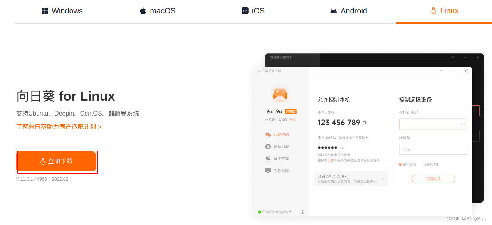Open the hamburger menu of front window

tap(441, 71)
